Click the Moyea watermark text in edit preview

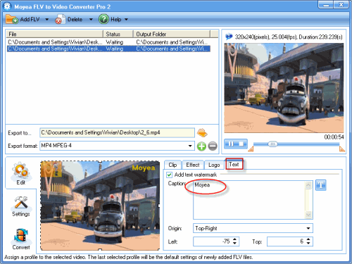tap(144, 168)
